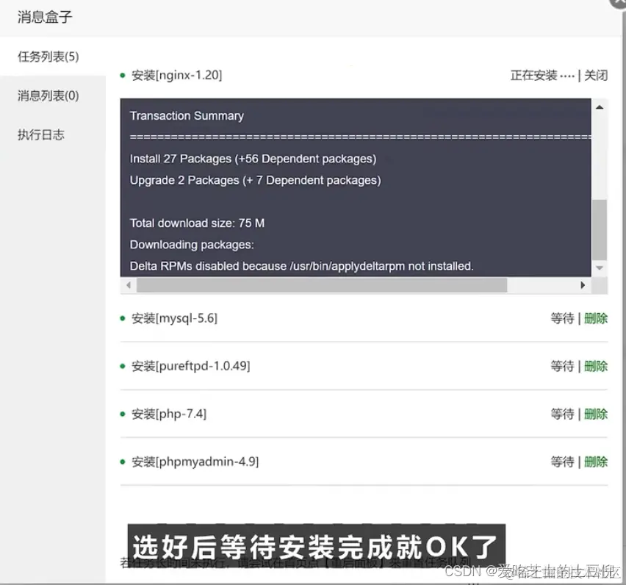
Task: Switch to the 消息列表(0) tab
Action: pyautogui.click(x=48, y=96)
